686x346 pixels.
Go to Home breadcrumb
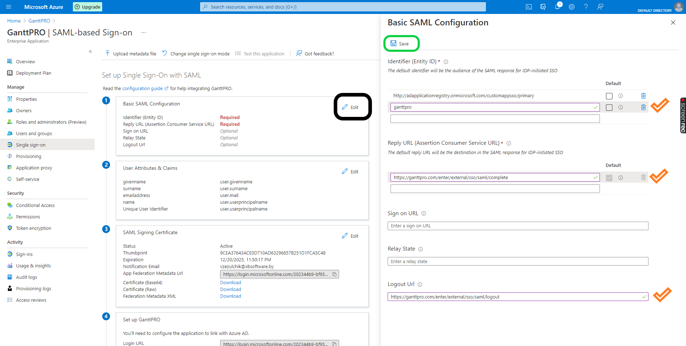pyautogui.click(x=14, y=21)
